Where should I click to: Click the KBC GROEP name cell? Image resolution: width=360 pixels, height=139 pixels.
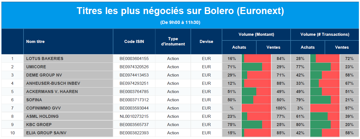(x=39, y=125)
